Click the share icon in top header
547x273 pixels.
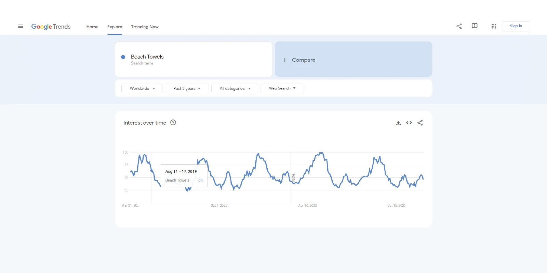(459, 26)
